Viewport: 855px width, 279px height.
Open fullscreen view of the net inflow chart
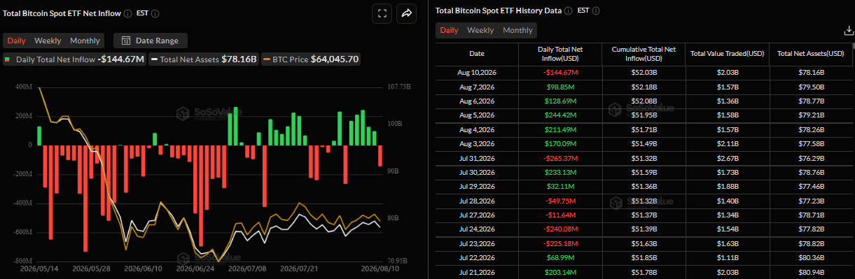382,13
